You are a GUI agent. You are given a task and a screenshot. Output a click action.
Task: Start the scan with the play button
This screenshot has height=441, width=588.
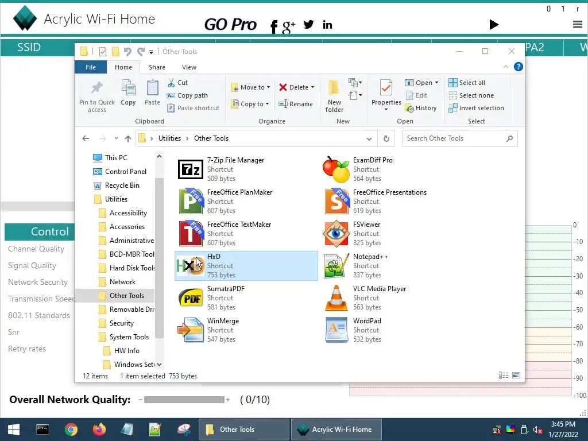[494, 25]
